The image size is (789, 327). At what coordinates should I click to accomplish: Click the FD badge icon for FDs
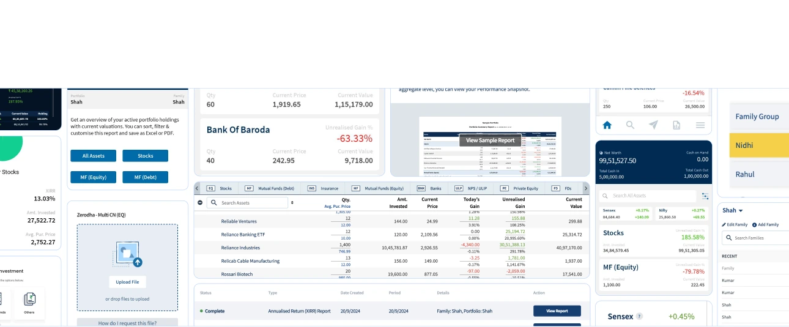(x=556, y=189)
